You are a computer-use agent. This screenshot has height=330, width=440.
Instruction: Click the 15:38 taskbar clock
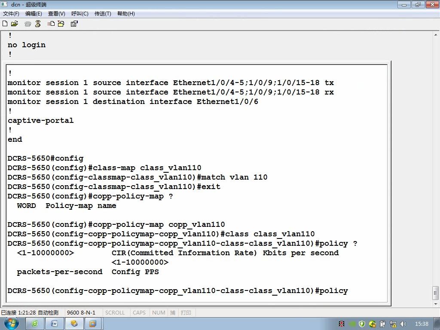tap(422, 324)
